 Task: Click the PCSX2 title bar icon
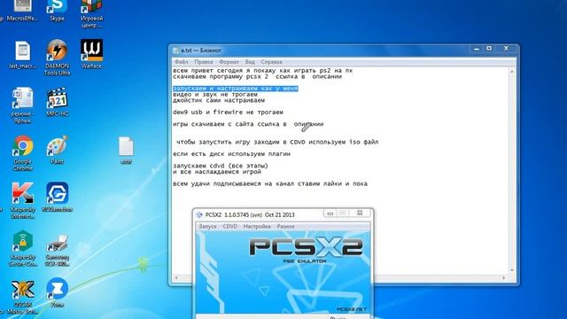coord(199,214)
